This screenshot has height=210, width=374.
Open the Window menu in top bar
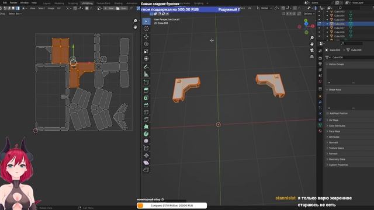pyautogui.click(x=24, y=3)
